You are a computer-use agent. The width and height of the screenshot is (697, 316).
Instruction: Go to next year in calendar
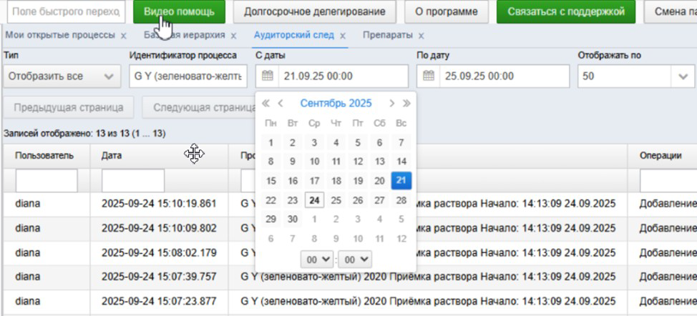[x=406, y=104]
